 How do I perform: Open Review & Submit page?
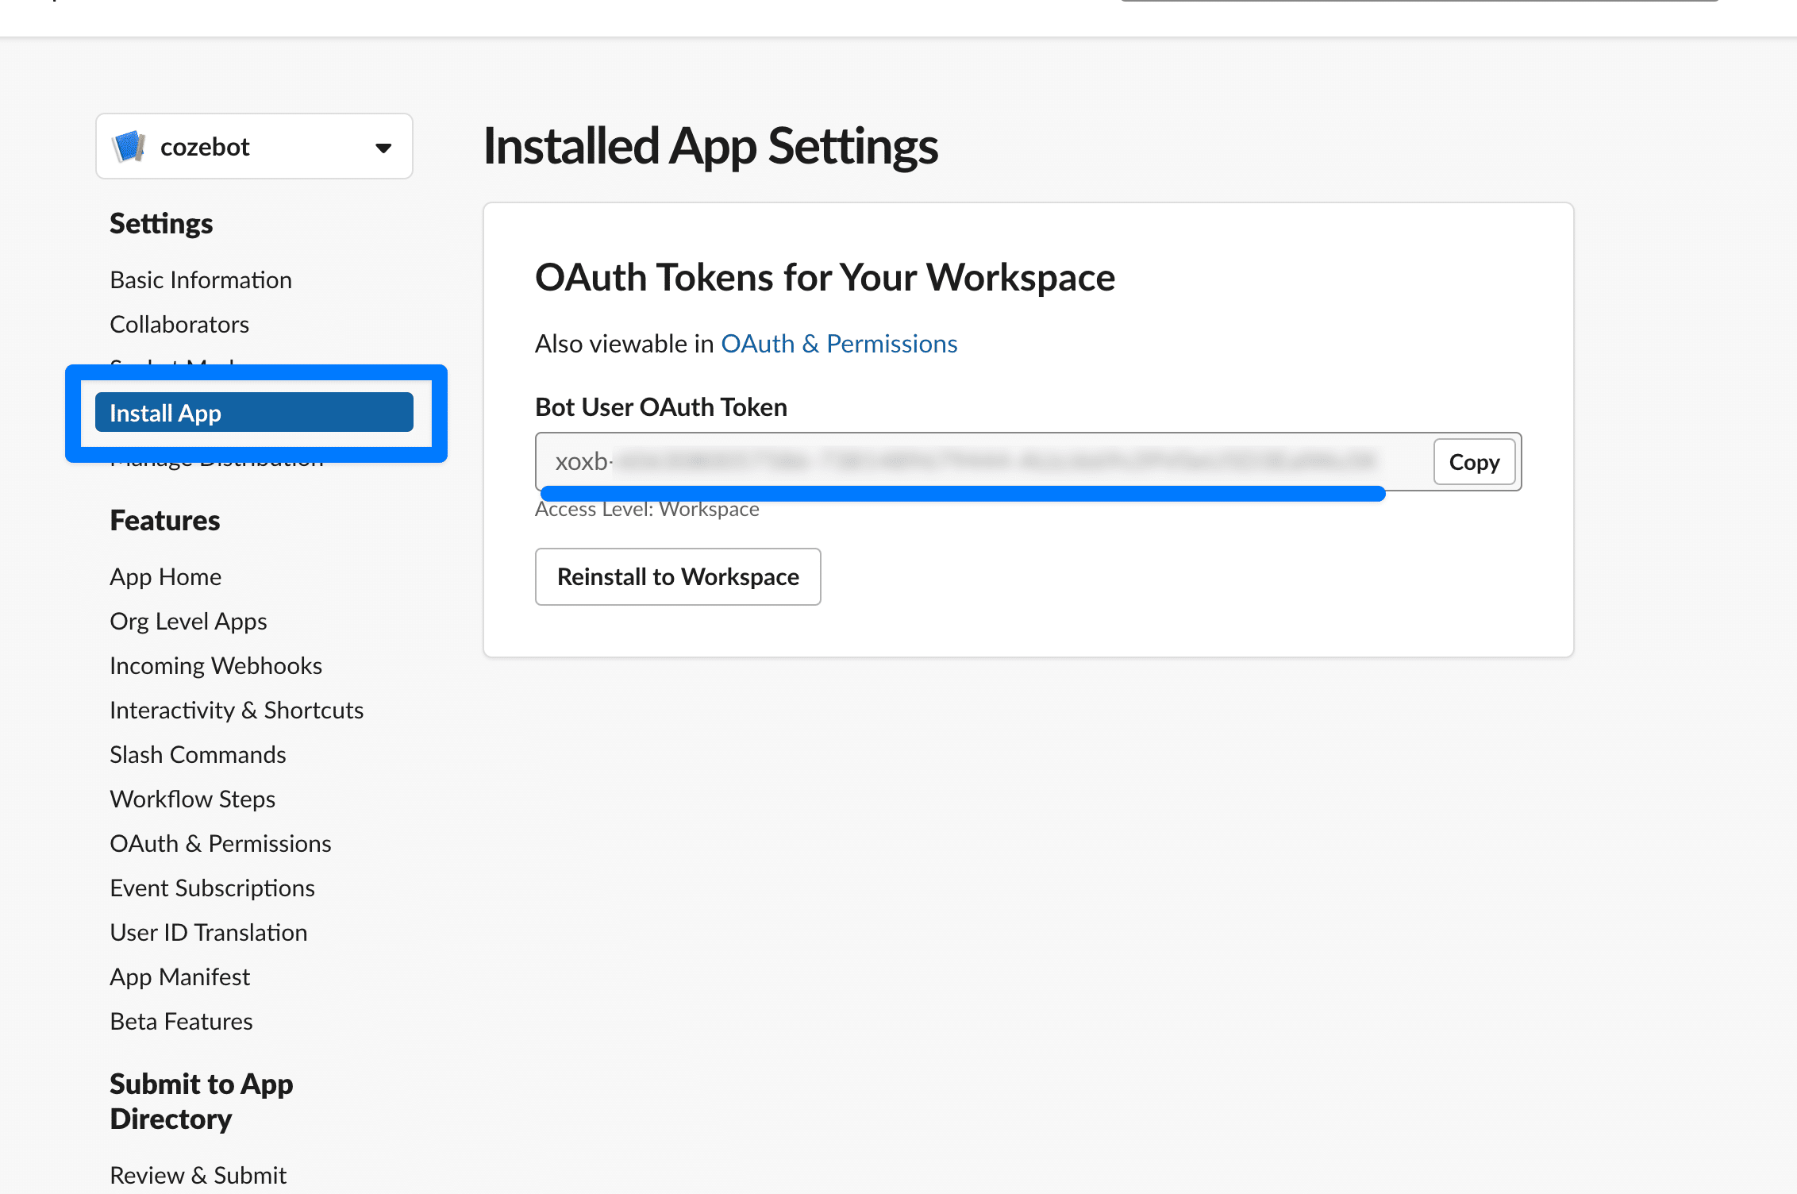click(x=198, y=1175)
